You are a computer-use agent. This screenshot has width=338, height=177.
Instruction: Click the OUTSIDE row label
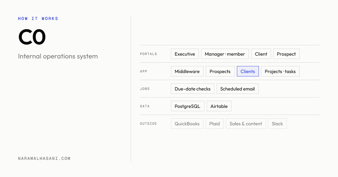148,124
